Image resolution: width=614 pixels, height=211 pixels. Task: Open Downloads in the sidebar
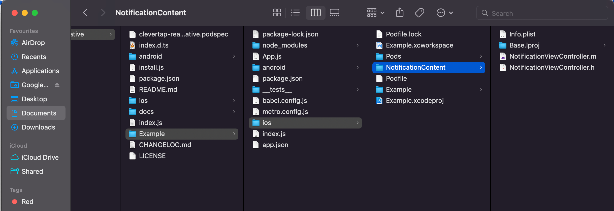[38, 127]
